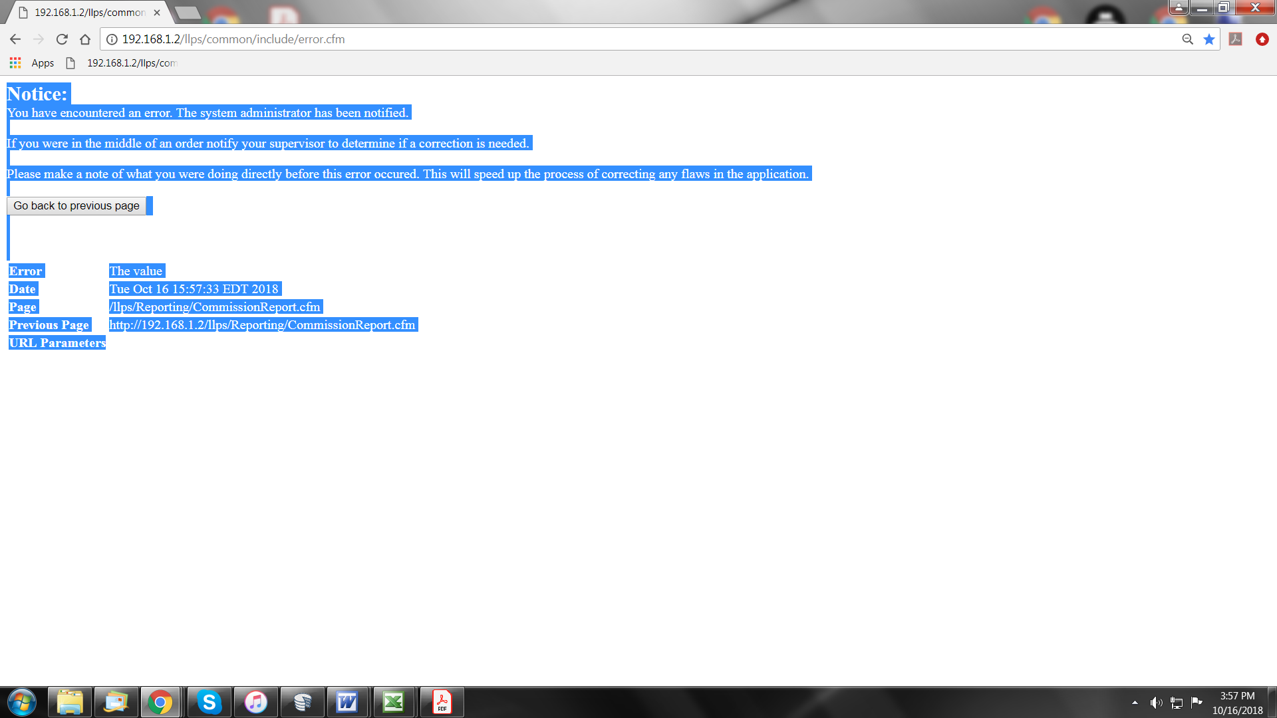This screenshot has width=1277, height=718.
Task: Show hidden system tray icons arrow
Action: 1135,703
